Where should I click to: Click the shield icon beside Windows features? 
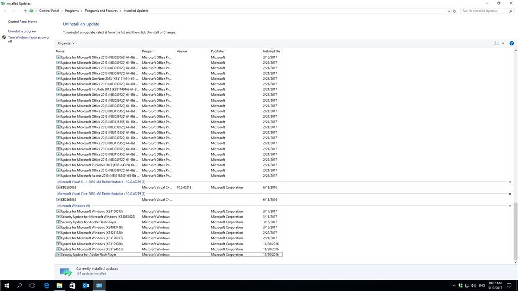coord(4,37)
